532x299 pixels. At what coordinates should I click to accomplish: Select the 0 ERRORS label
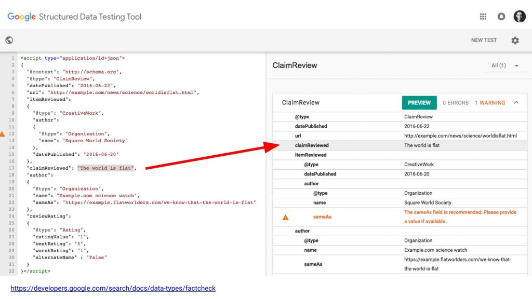455,103
